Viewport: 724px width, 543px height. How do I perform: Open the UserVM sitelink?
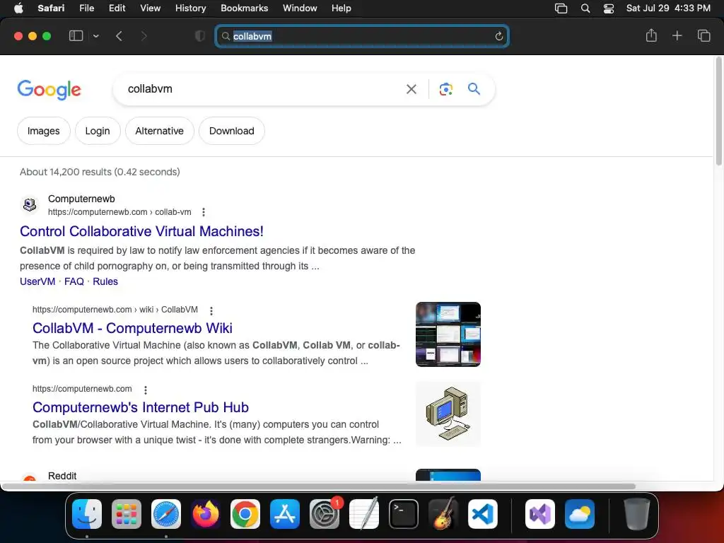coord(37,281)
